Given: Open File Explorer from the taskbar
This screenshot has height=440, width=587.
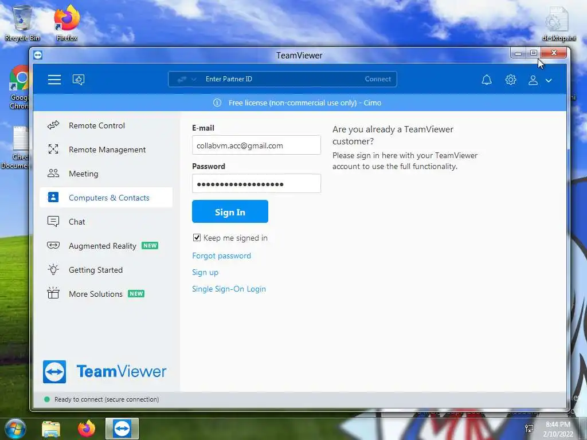Looking at the screenshot, I should [x=51, y=429].
